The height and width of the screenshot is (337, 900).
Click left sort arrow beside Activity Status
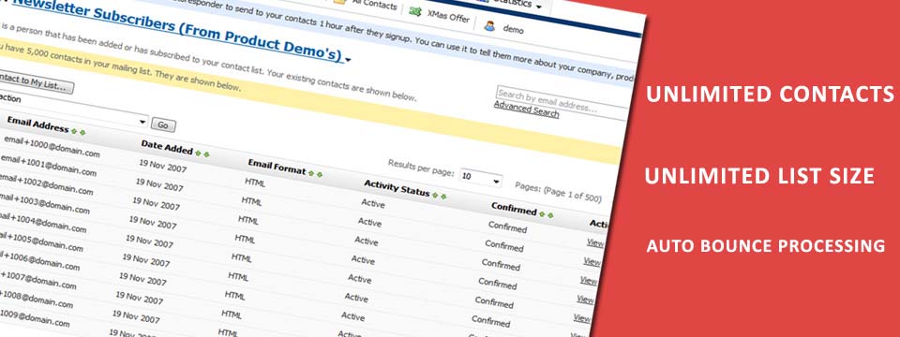435,195
